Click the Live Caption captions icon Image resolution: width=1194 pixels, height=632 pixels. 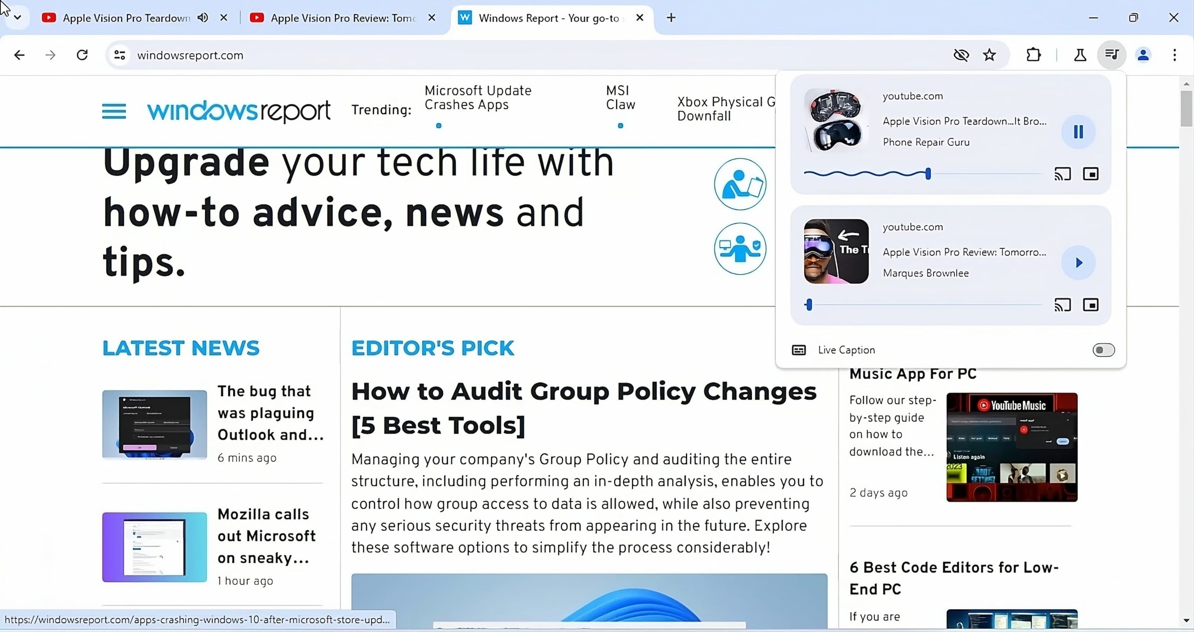(x=798, y=350)
